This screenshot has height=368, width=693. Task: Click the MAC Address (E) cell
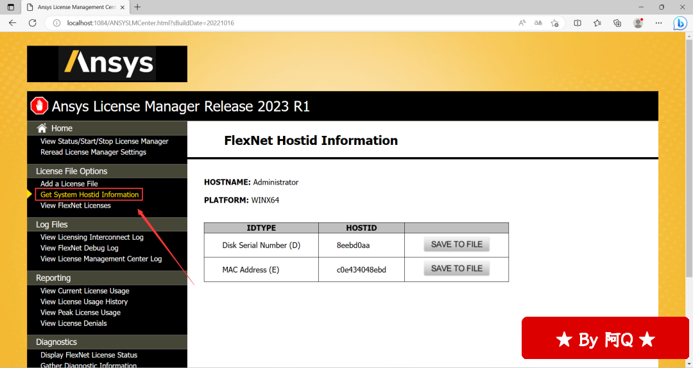pos(261,270)
